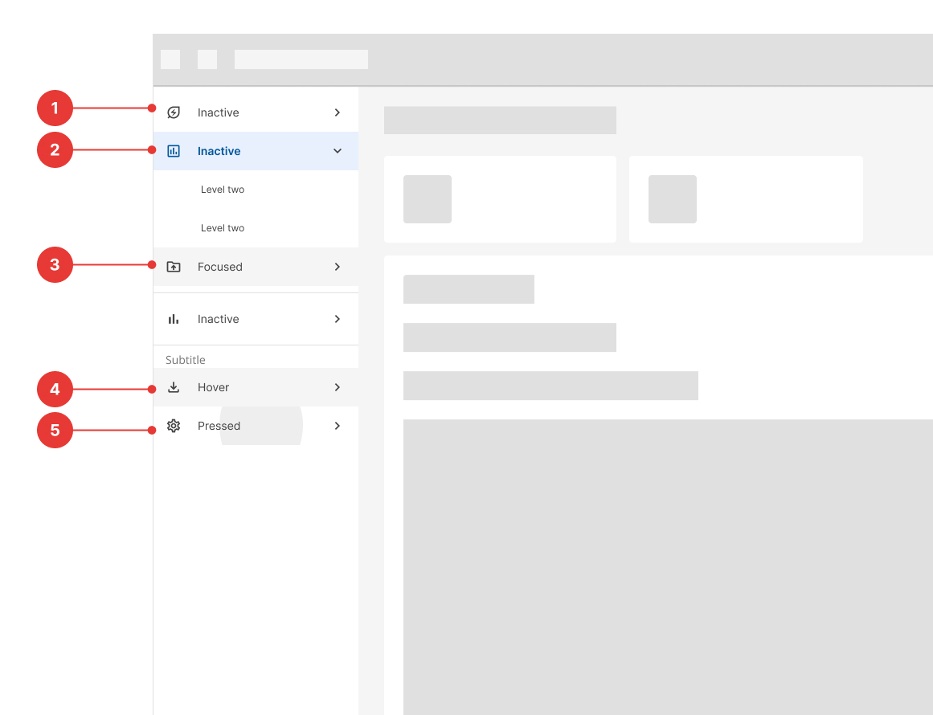This screenshot has height=715, width=933.
Task: Open settings via the gear icon beside Pressed
Action: click(174, 426)
